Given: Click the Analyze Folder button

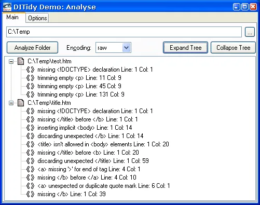Looking at the screenshot, I should [x=32, y=48].
